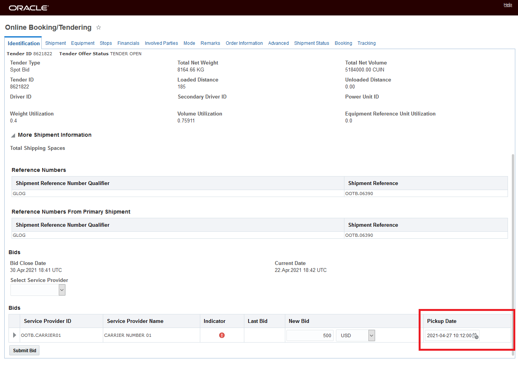Image resolution: width=518 pixels, height=365 pixels.
Task: Select the Stops tab
Action: click(106, 43)
